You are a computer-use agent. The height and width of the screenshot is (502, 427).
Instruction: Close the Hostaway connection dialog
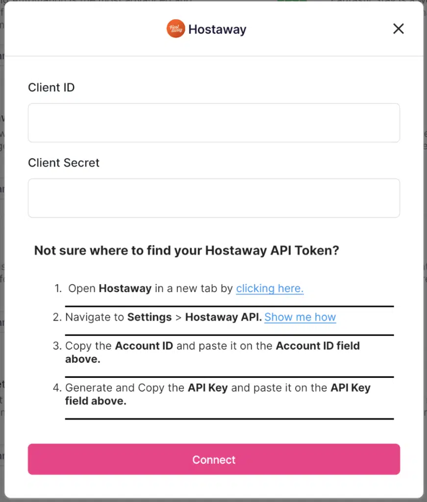(399, 29)
